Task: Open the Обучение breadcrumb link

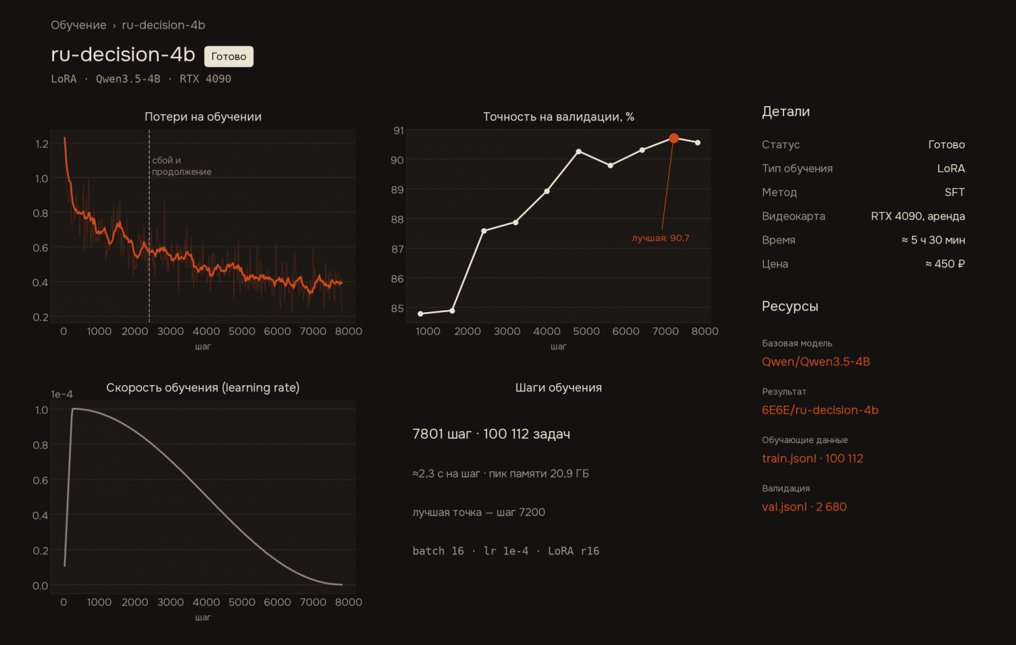Action: click(78, 25)
